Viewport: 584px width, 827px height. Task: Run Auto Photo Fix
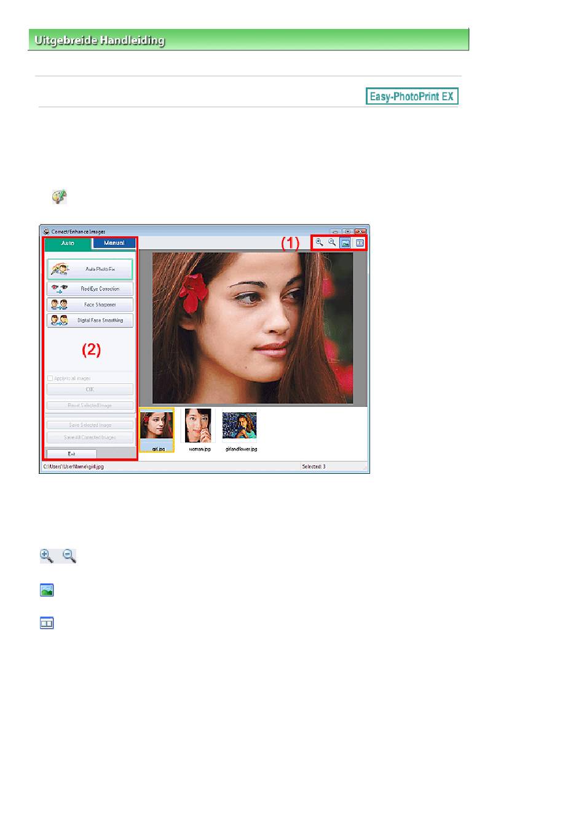[x=90, y=270]
